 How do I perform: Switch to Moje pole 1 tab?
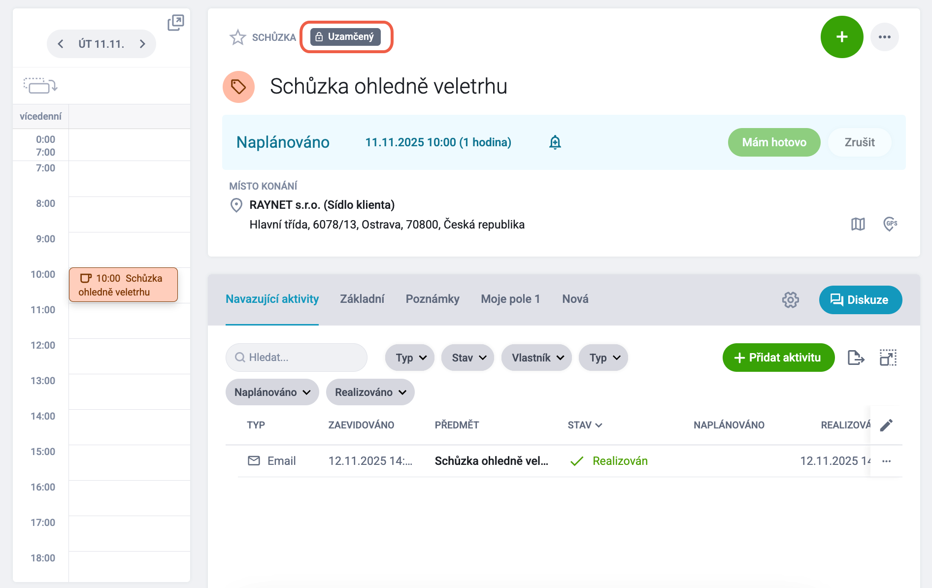pyautogui.click(x=510, y=299)
